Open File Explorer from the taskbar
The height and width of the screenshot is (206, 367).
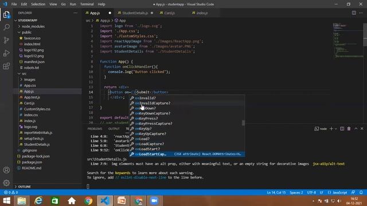click(22, 201)
